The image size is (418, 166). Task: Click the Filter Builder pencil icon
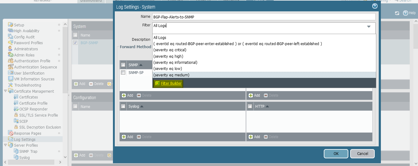click(157, 83)
